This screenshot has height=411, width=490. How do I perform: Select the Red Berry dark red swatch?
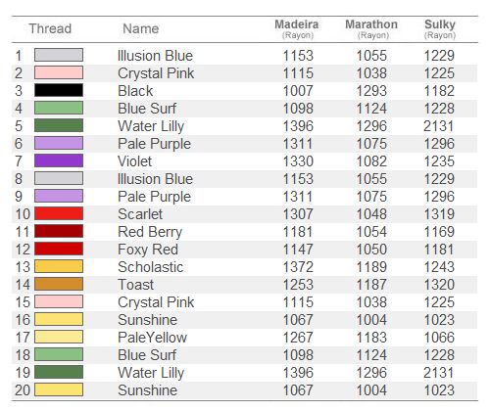click(59, 231)
